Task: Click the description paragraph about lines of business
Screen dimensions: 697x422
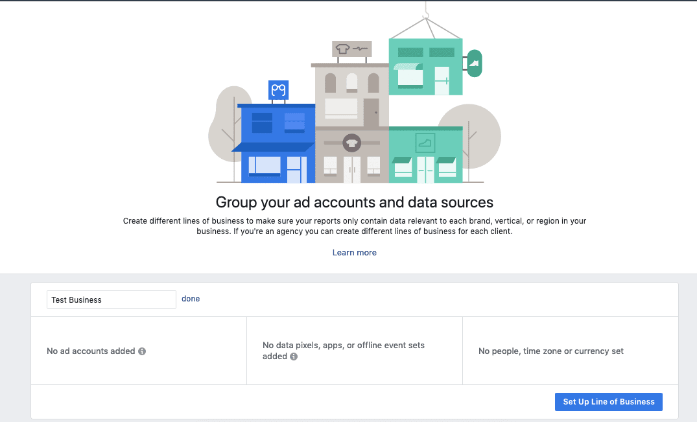Action: coord(354,226)
